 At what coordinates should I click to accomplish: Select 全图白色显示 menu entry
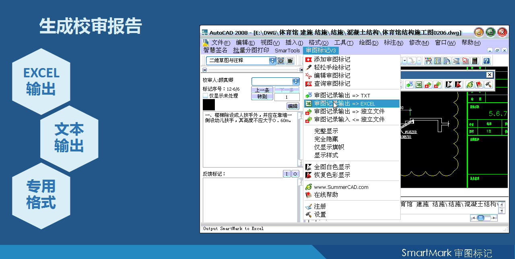[x=352, y=167]
